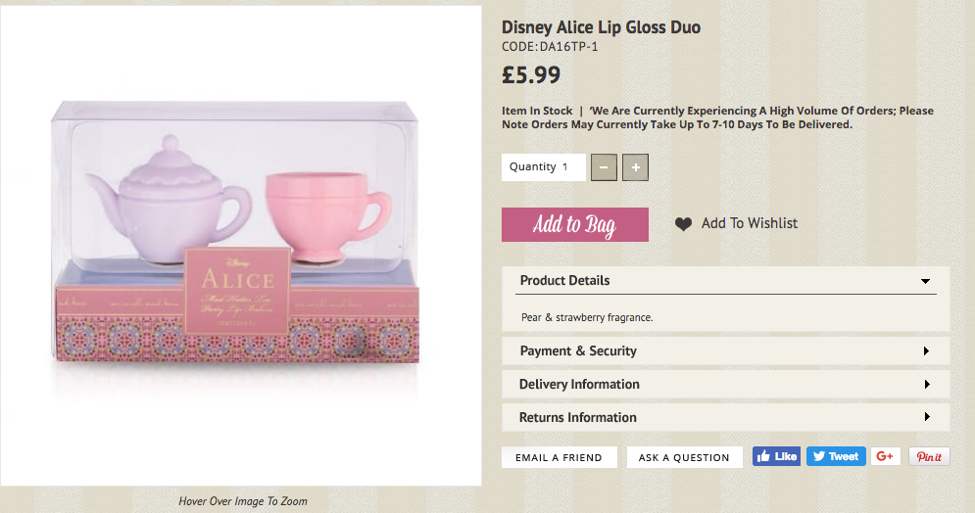Viewport: 975px width, 513px height.
Task: Like the product on Facebook
Action: pos(776,456)
